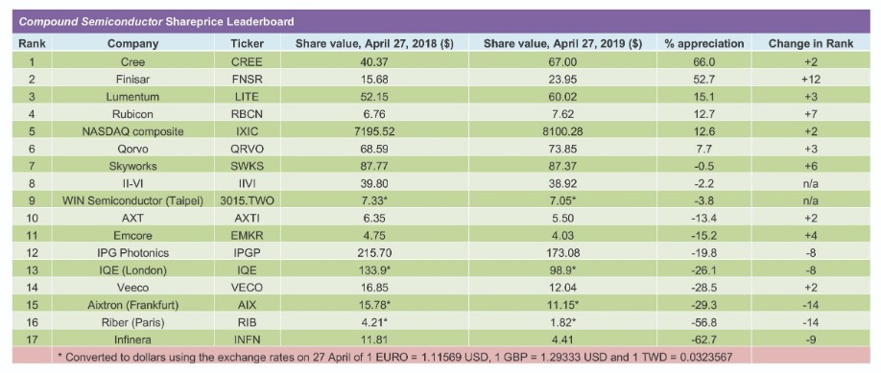Screen dimensions: 881x373
Task: Select the exchange rates footnote text
Action: 396,357
